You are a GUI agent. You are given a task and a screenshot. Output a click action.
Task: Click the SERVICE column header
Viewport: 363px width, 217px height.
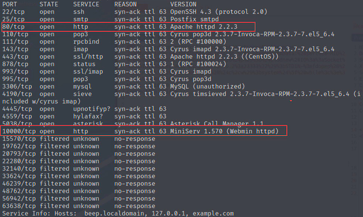click(x=86, y=4)
